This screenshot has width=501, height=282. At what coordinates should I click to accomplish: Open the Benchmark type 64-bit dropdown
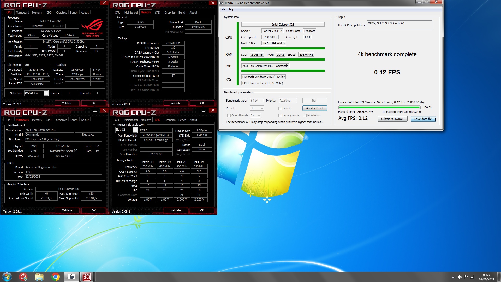pyautogui.click(x=257, y=101)
